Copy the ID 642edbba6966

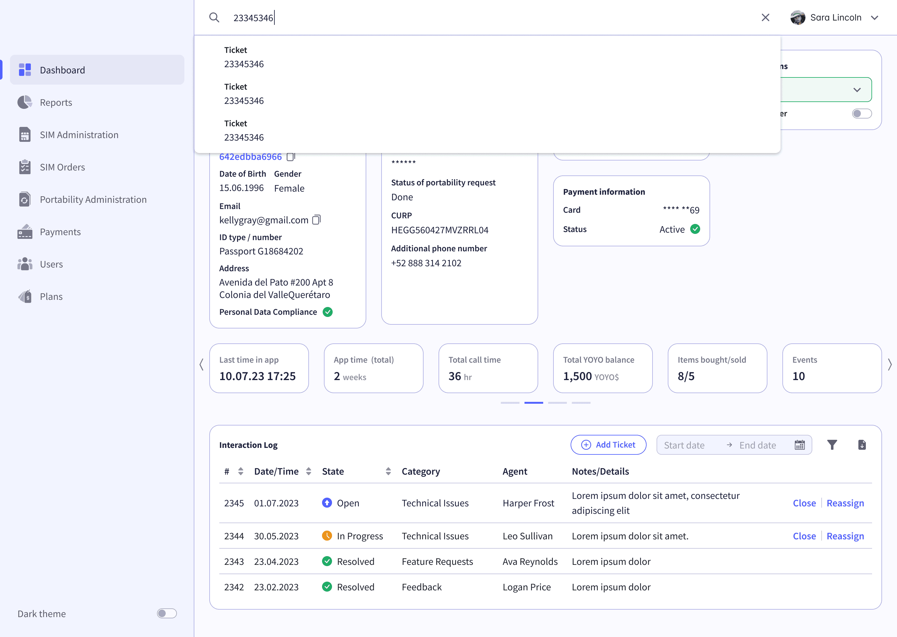[291, 156]
